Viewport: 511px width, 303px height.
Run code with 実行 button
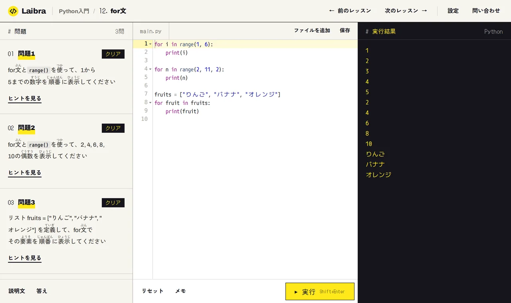point(320,291)
